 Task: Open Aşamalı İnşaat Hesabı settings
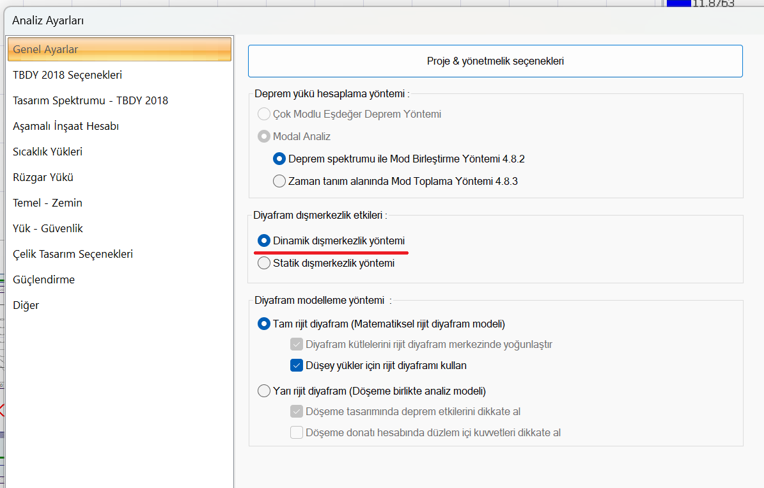click(66, 126)
